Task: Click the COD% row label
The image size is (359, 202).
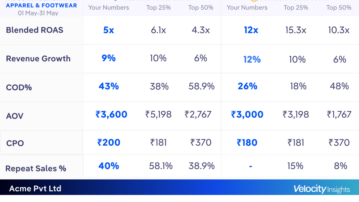Action: tap(19, 88)
